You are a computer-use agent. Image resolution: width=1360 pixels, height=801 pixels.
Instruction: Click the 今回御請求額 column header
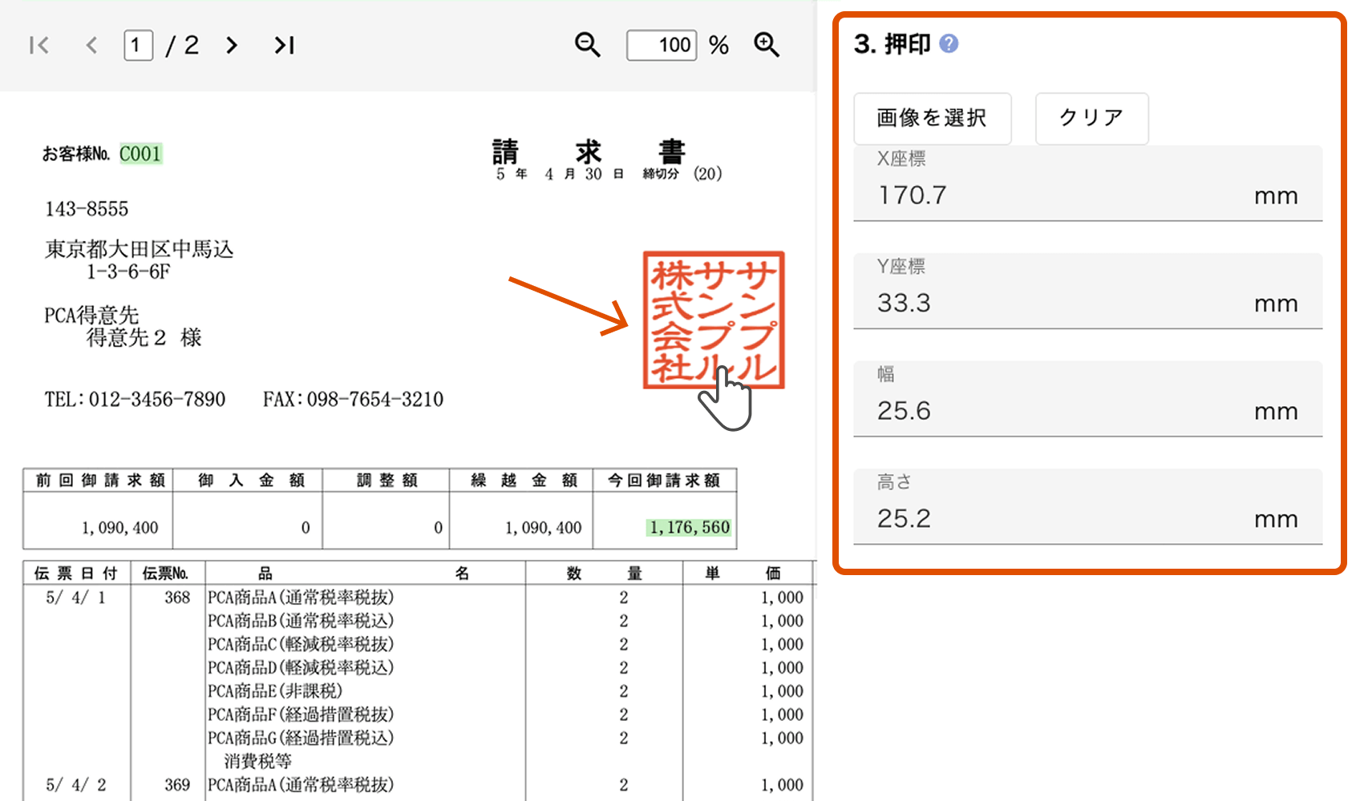pos(664,481)
